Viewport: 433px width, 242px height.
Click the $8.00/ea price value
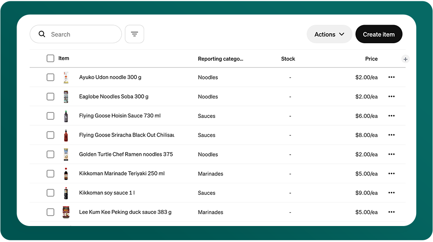pos(366,135)
